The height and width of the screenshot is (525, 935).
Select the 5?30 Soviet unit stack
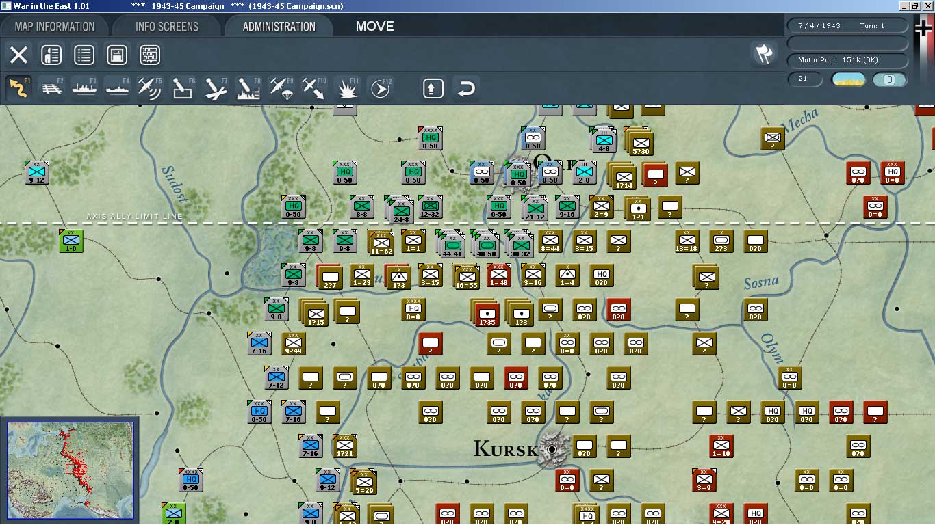[638, 141]
